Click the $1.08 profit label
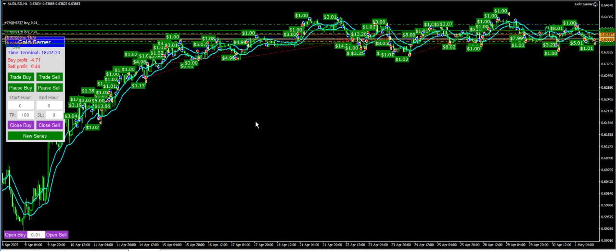616x251 pixels. pos(208,39)
